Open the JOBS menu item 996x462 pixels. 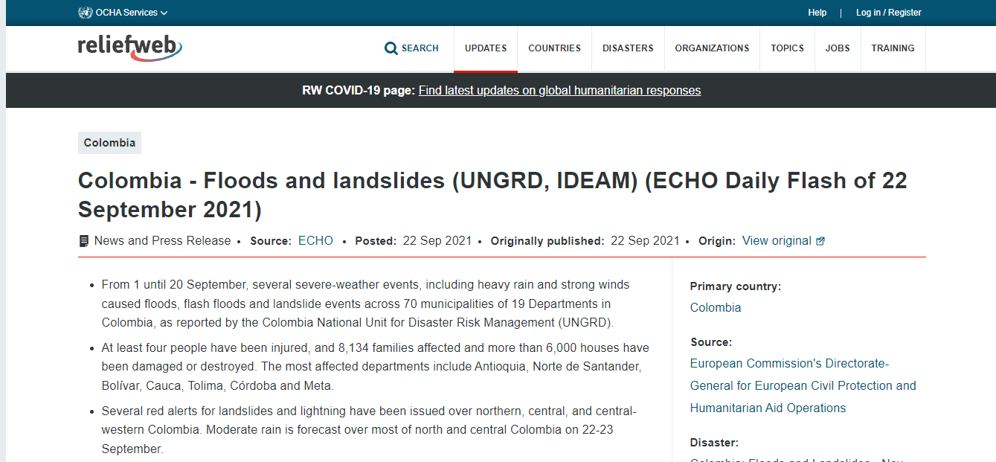[x=838, y=48]
